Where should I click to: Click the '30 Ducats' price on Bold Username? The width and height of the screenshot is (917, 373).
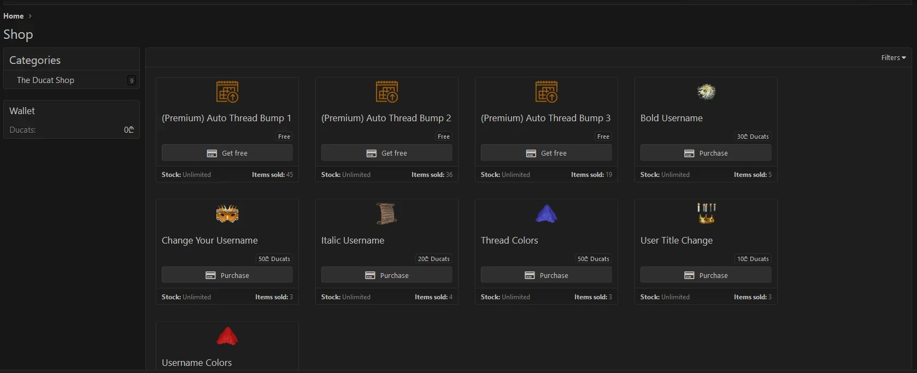pos(753,137)
